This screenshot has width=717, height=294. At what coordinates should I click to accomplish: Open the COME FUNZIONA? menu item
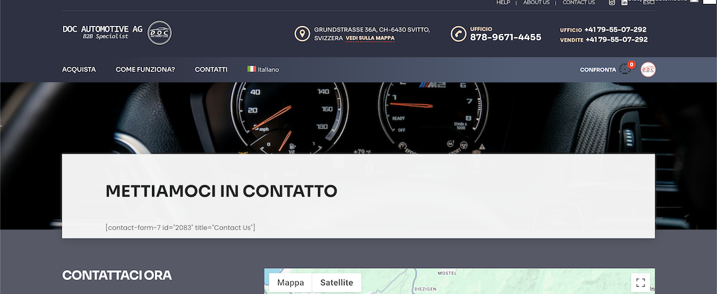[145, 70]
